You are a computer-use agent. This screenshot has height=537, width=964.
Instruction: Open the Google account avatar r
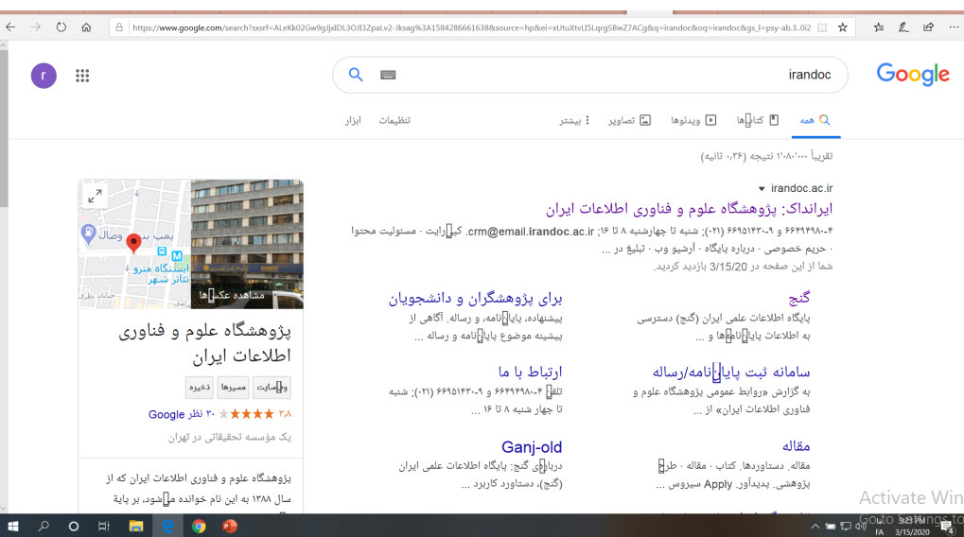[x=44, y=76]
